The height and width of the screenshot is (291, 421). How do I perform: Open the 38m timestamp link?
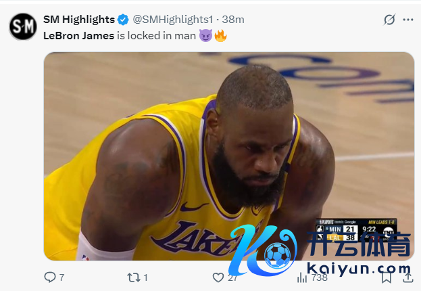coord(233,20)
